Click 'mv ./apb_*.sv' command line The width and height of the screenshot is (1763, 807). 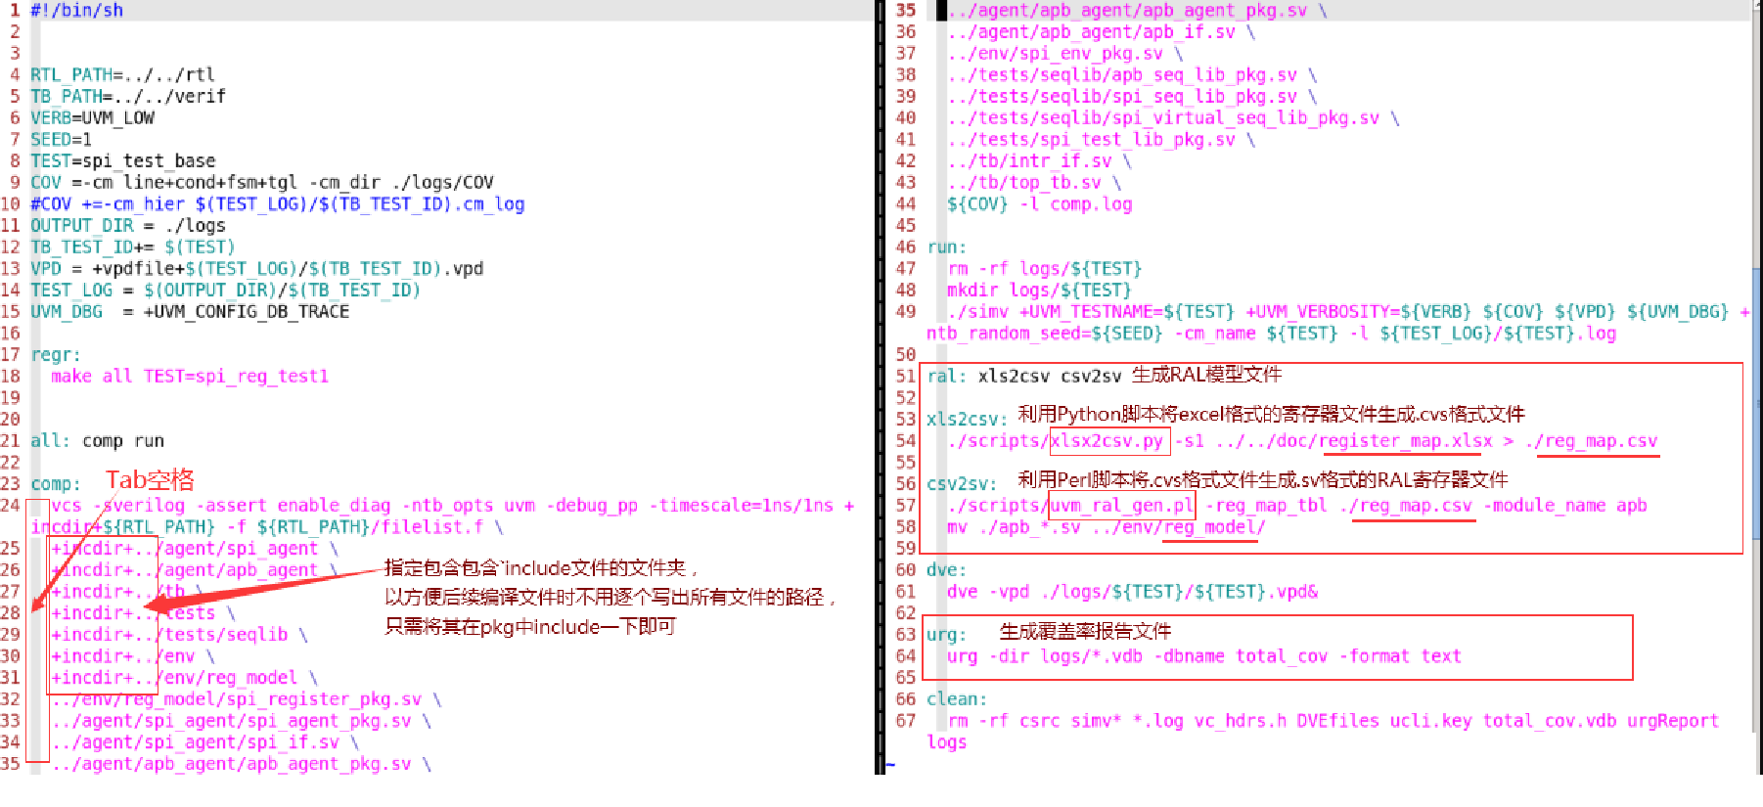tap(1106, 526)
